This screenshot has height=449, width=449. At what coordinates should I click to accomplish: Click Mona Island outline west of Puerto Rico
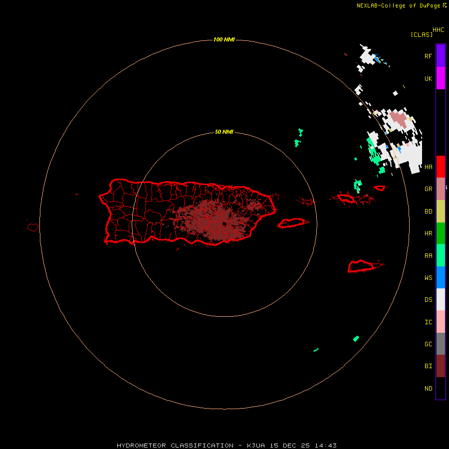32,227
